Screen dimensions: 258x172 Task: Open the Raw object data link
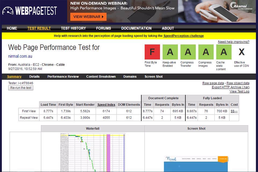coord(238,83)
